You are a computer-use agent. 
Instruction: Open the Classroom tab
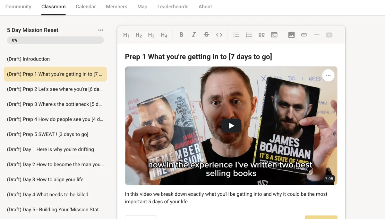click(54, 6)
